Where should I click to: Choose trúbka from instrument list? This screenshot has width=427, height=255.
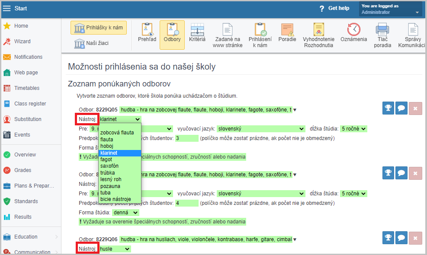pos(119,173)
